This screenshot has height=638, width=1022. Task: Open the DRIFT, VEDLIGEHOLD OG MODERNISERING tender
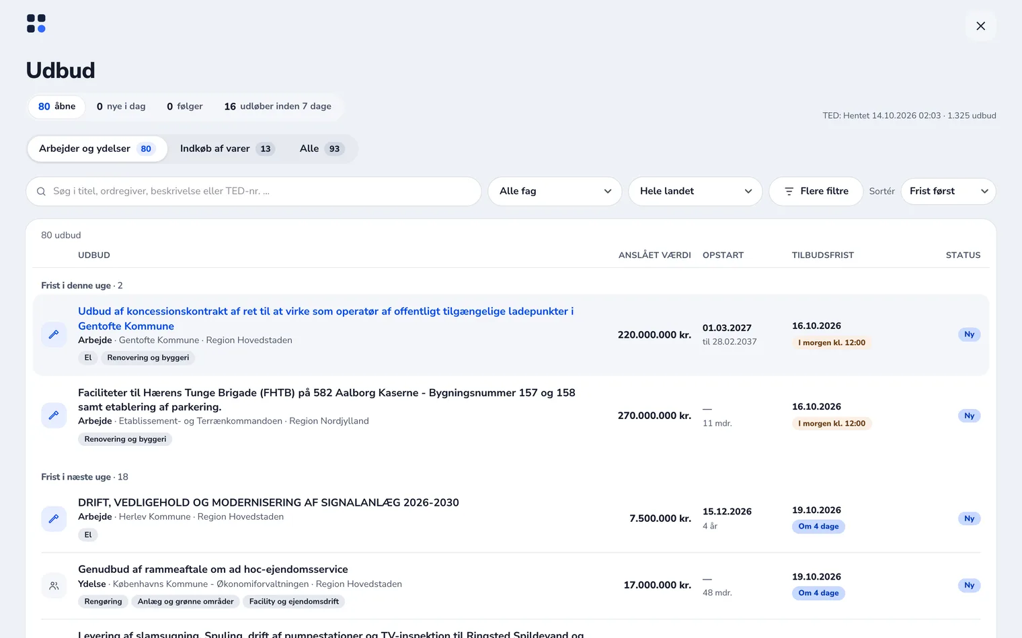(x=268, y=502)
